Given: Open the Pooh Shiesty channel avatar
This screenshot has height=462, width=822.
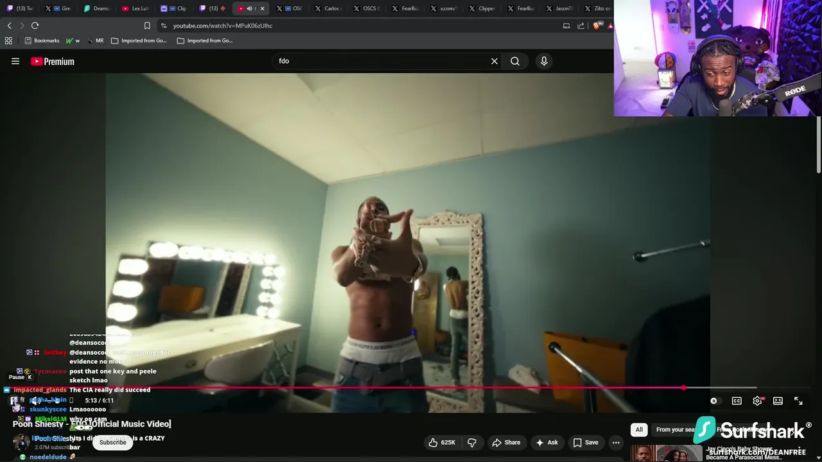Looking at the screenshot, I should 22,442.
